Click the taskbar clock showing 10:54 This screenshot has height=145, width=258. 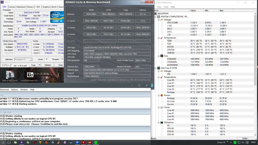(x=253, y=142)
